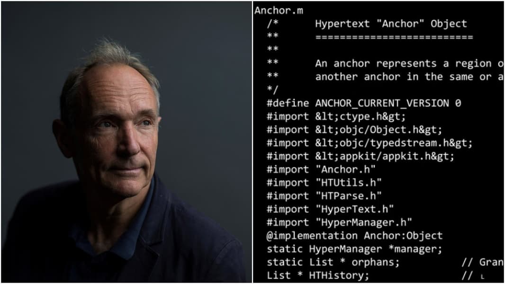Click the #import "HyperText.h" line
This screenshot has width=505, height=284.
[330, 209]
